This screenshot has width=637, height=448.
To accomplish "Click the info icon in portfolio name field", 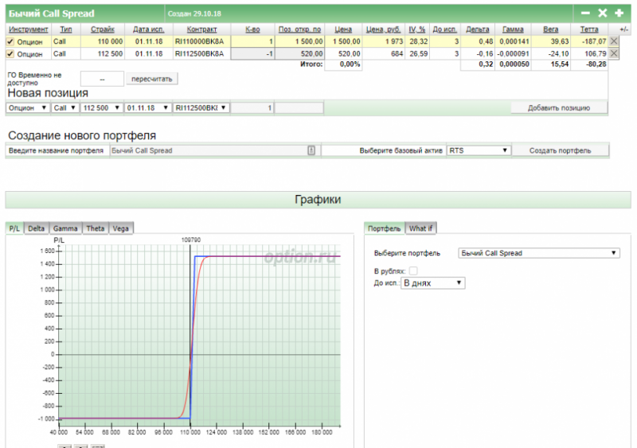I will click(311, 150).
